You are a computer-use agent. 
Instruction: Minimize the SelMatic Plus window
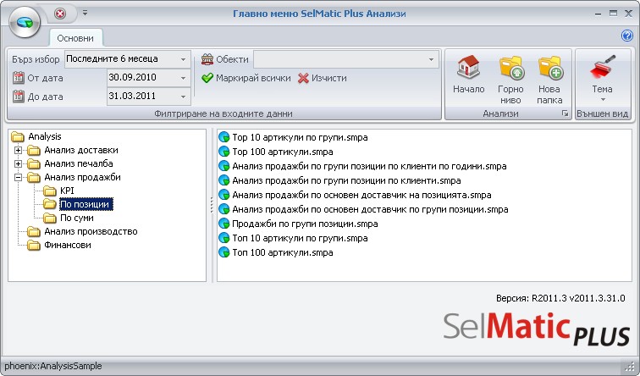click(598, 14)
